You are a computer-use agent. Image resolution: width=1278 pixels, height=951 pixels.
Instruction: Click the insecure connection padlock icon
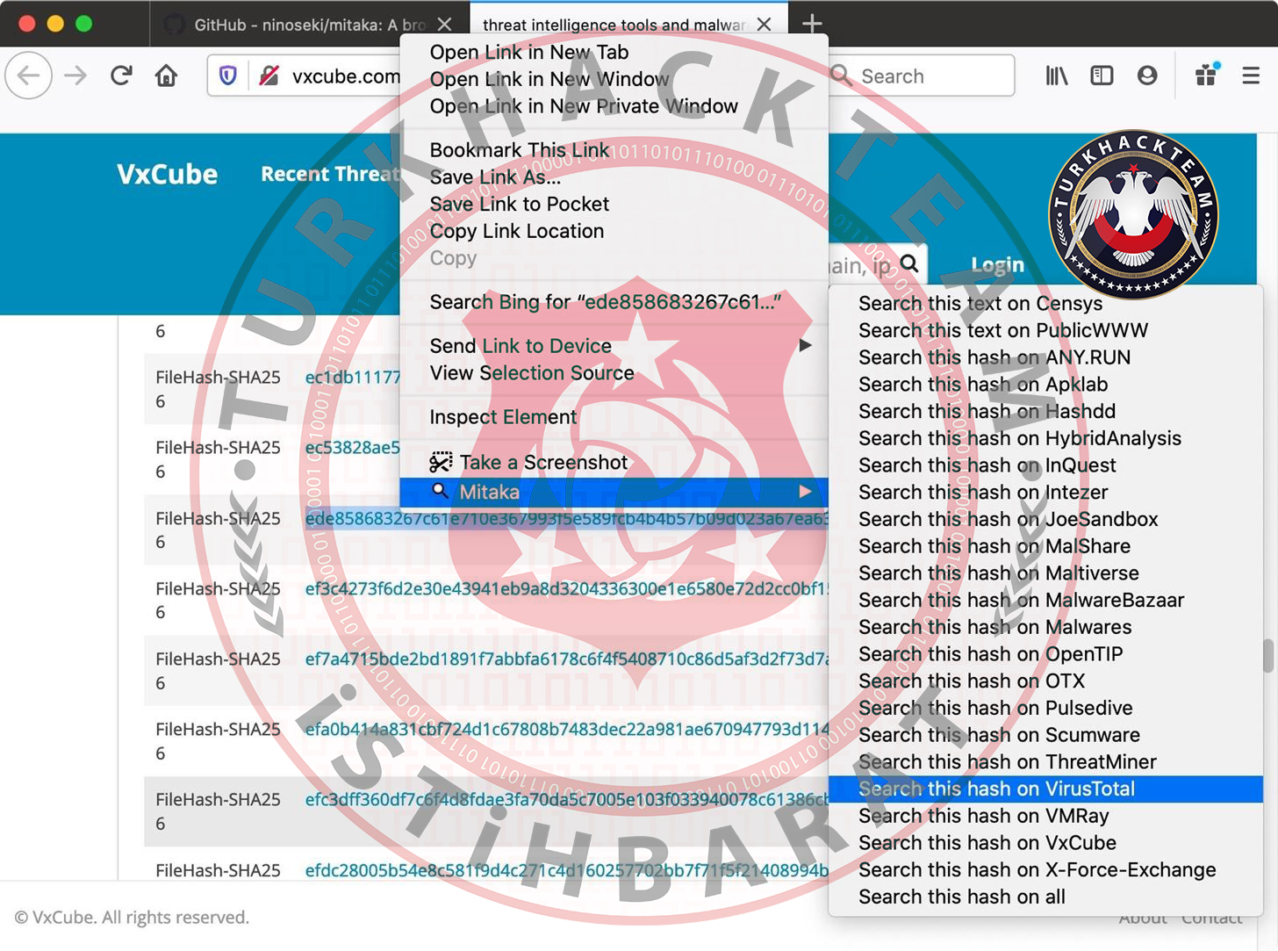[269, 76]
